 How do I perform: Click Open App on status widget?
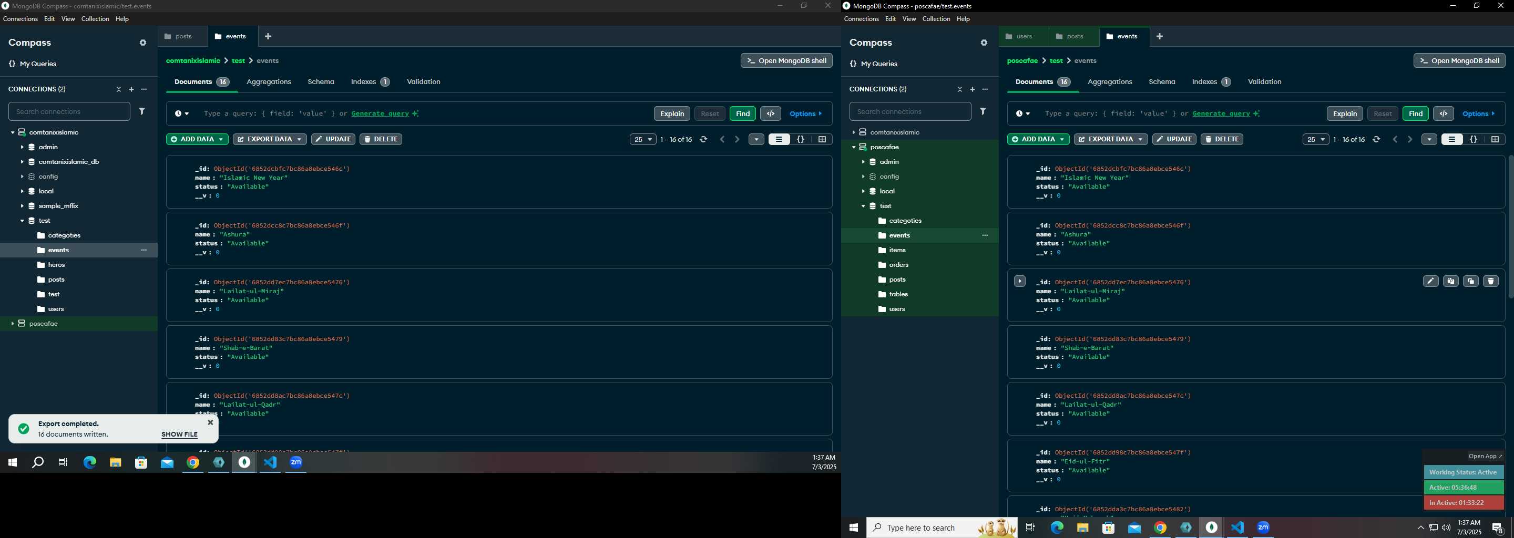click(1485, 456)
